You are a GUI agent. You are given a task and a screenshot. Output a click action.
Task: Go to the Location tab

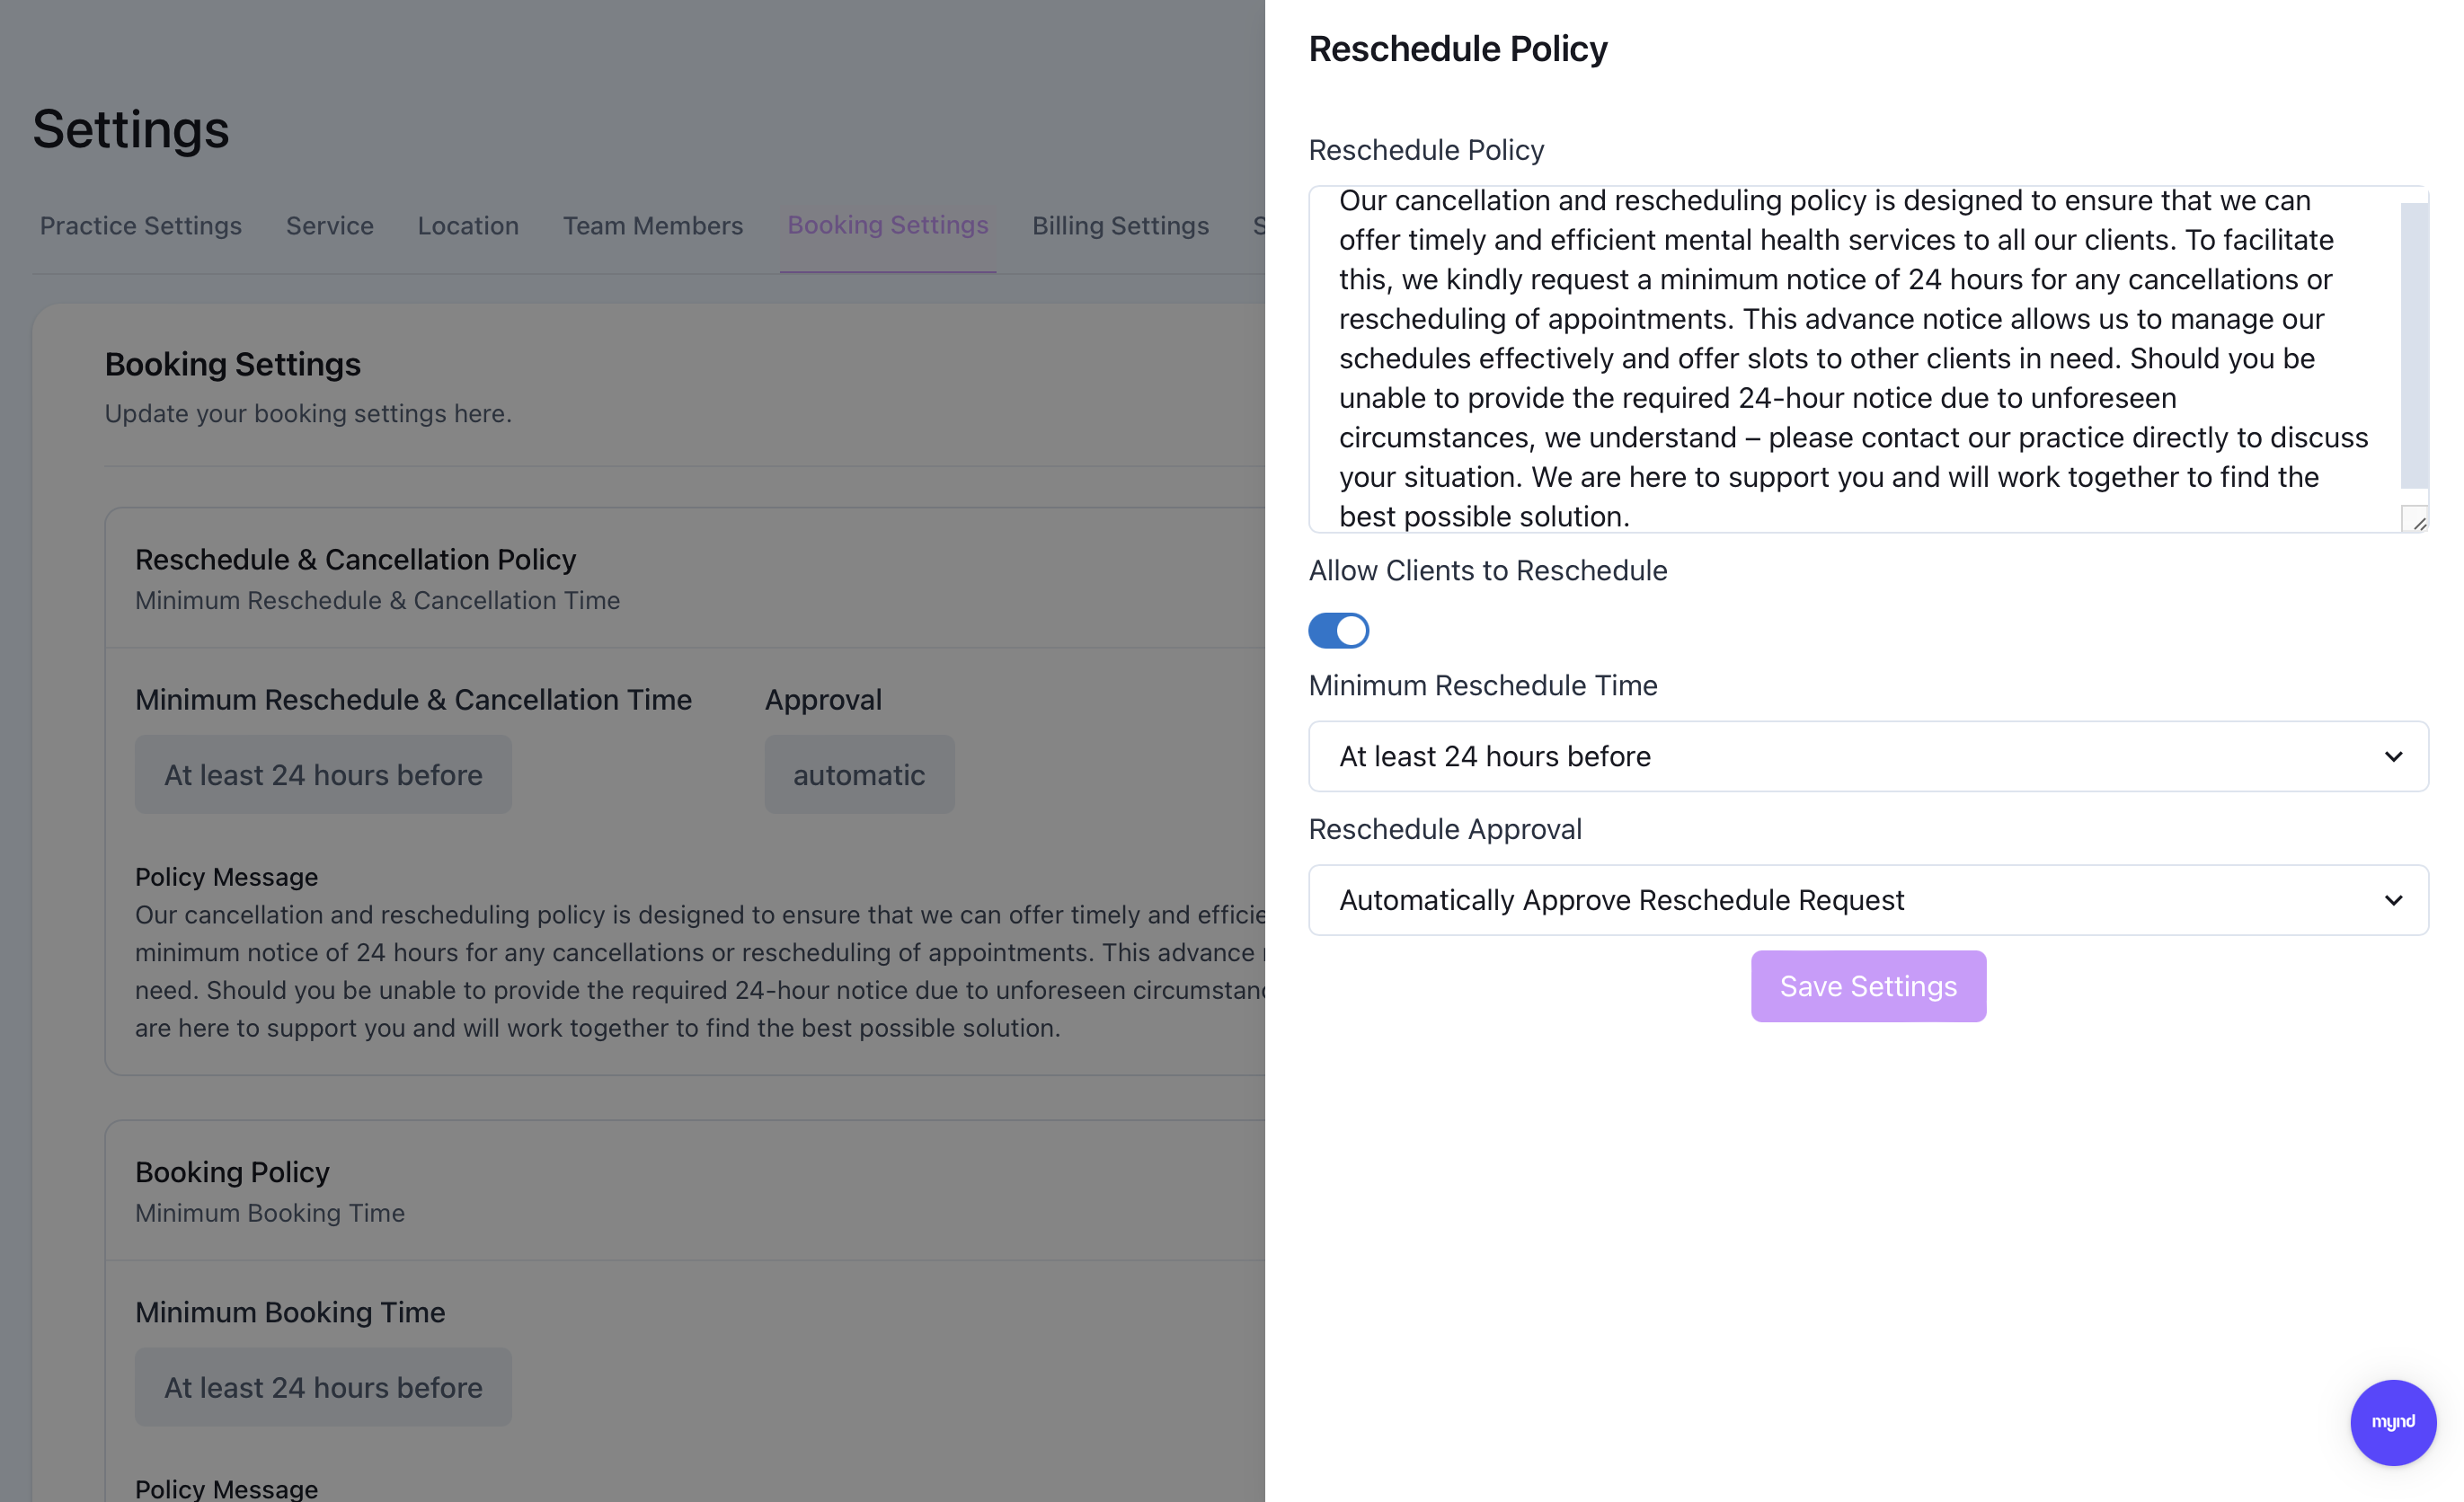coord(468,226)
